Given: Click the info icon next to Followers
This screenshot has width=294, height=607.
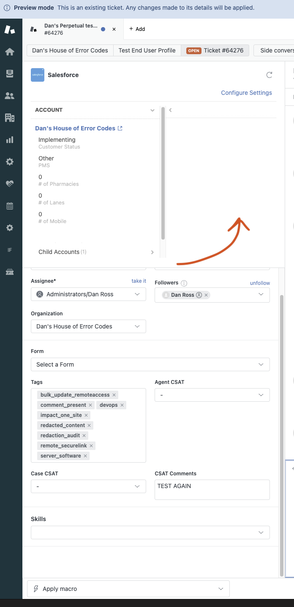Looking at the screenshot, I should coord(184,283).
